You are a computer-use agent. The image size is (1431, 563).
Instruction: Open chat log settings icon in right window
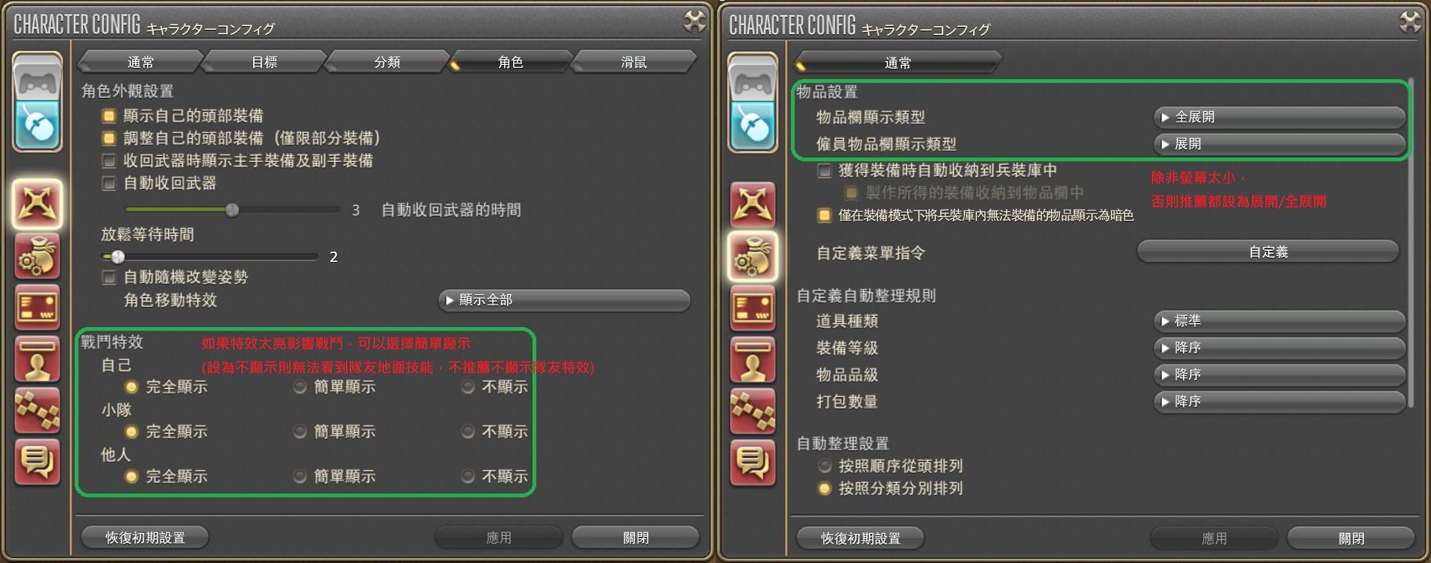pos(753,462)
